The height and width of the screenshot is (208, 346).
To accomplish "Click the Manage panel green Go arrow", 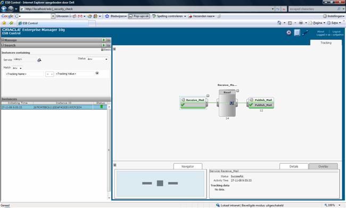I will [103, 40].
